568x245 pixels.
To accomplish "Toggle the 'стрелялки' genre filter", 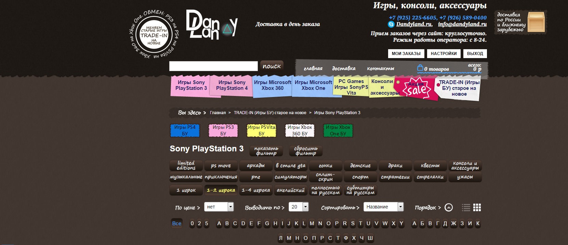I will click(x=430, y=177).
